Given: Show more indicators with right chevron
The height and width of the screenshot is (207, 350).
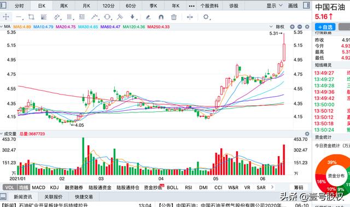Looking at the screenshot, I should pyautogui.click(x=272, y=187).
